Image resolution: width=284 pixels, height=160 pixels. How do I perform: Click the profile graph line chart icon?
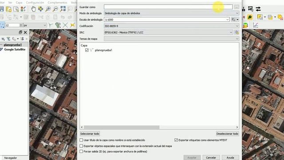click(x=256, y=25)
